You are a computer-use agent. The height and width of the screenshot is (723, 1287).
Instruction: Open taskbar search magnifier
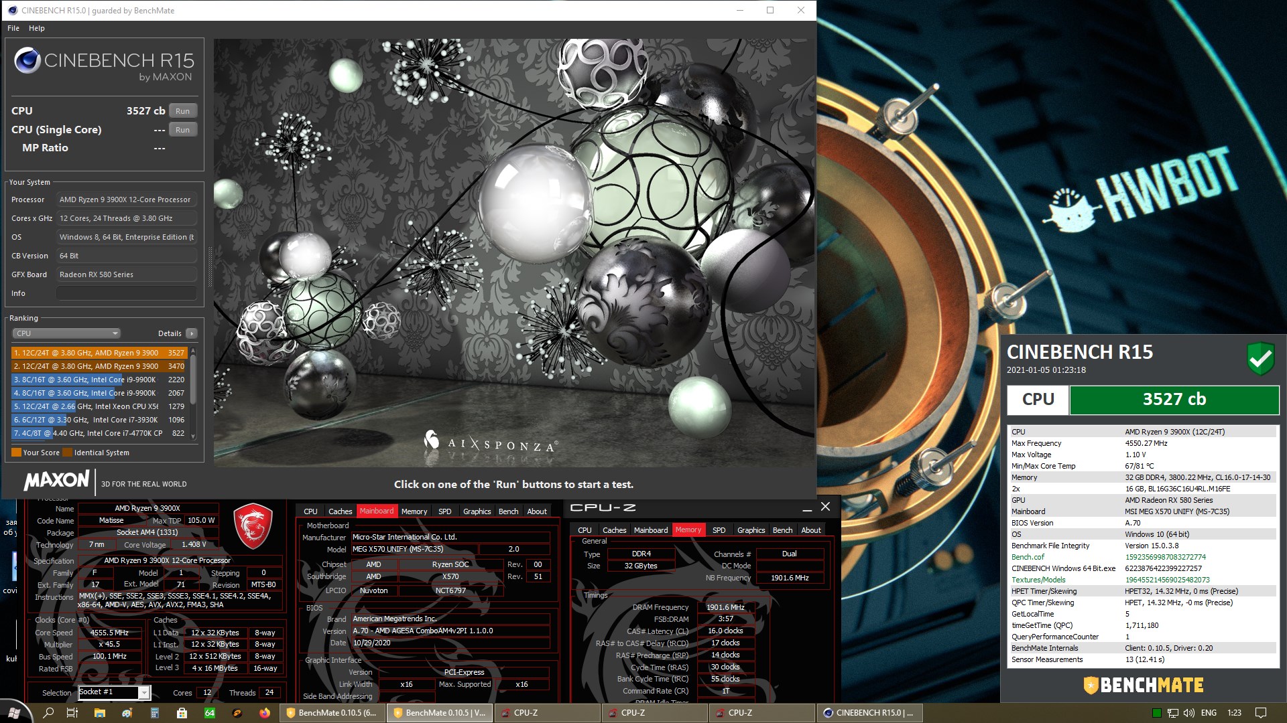[x=48, y=713]
